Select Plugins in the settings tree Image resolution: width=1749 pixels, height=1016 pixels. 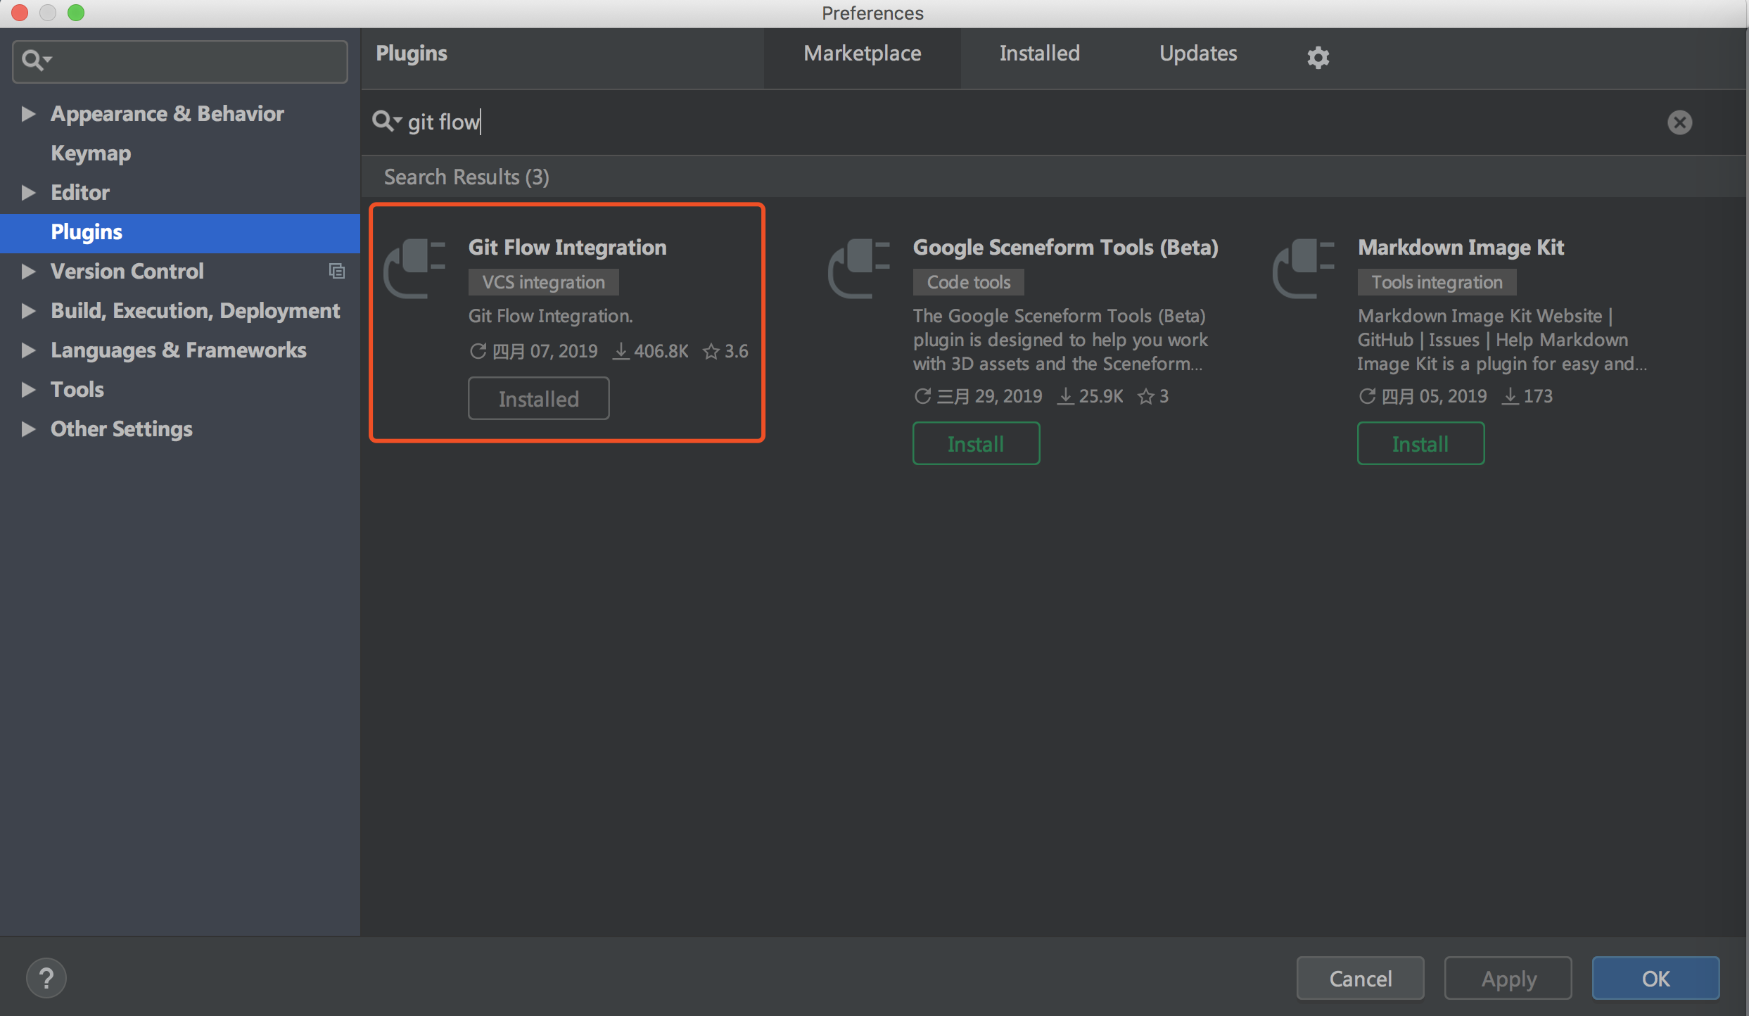click(180, 232)
